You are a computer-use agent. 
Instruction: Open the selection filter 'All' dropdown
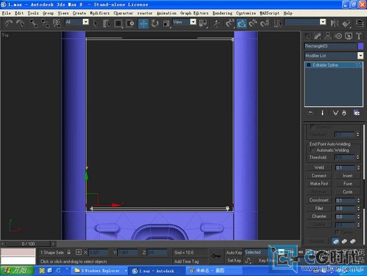click(x=86, y=22)
